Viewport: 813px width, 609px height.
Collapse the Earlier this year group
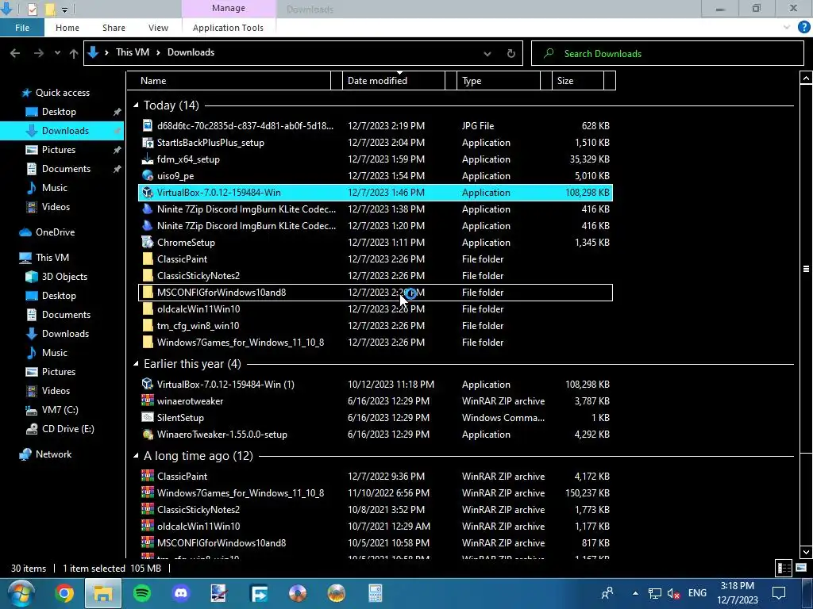[x=136, y=363]
